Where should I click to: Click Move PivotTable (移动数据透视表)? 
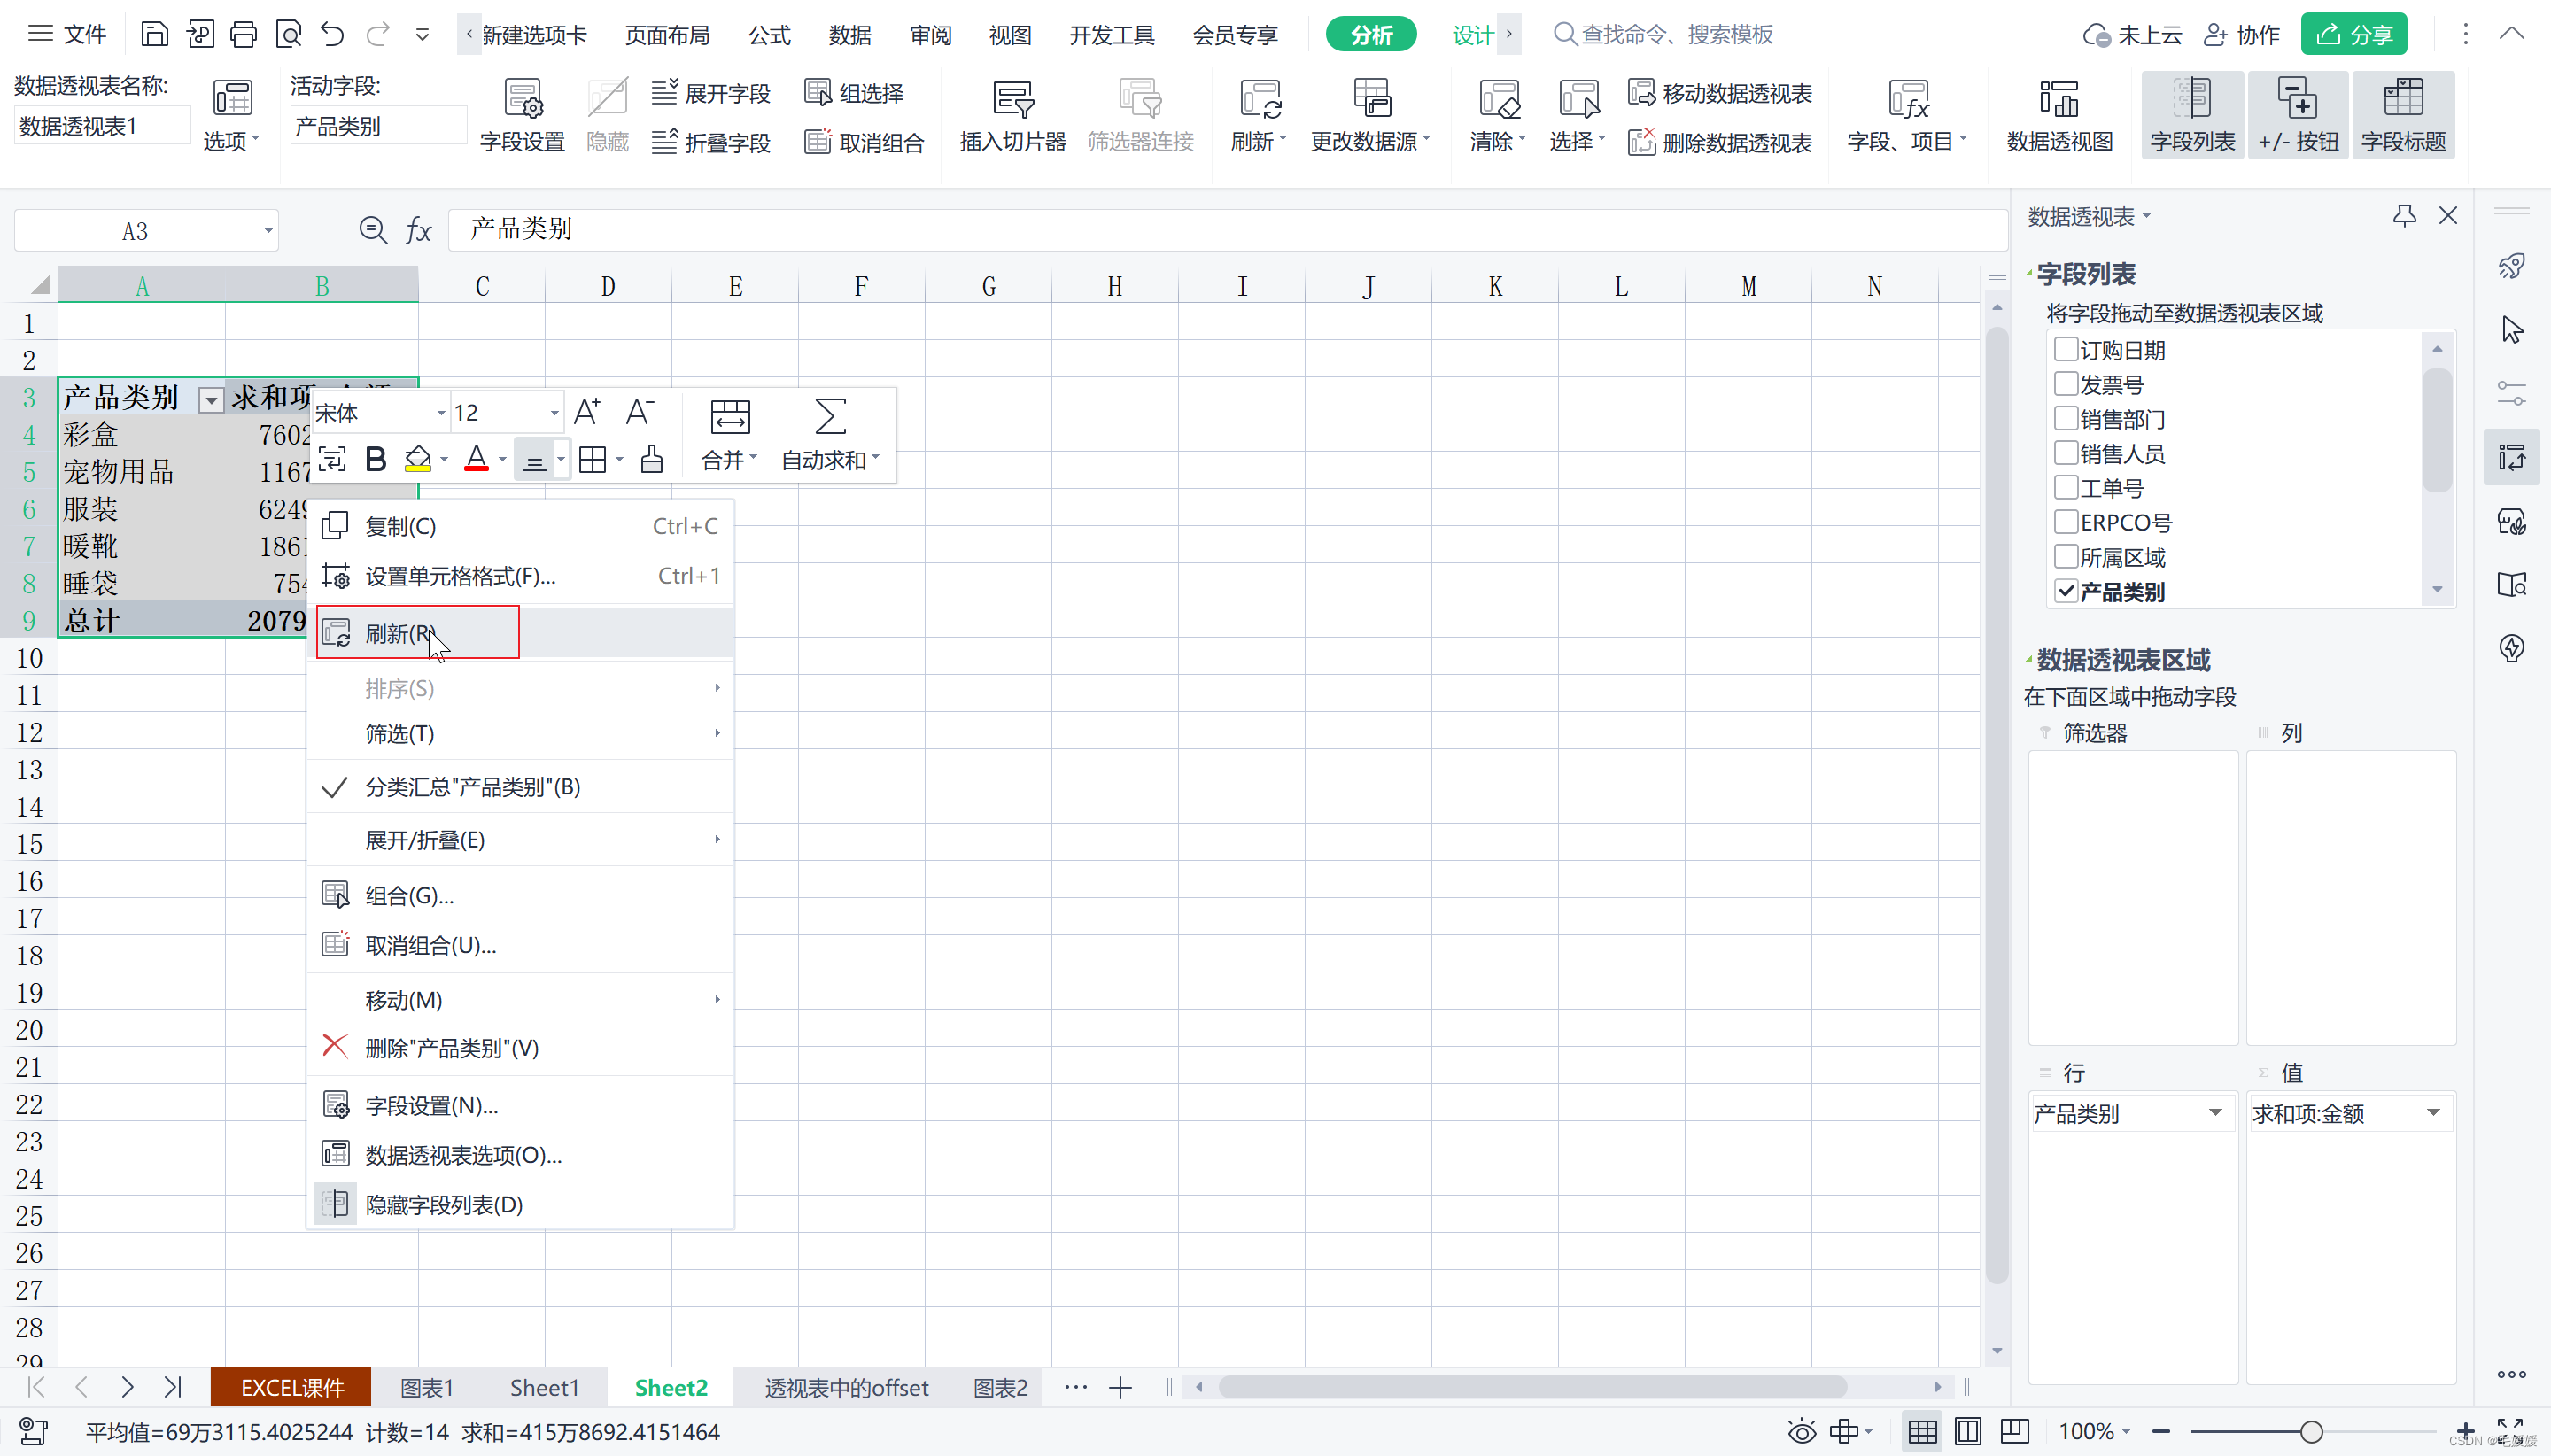[x=1720, y=93]
